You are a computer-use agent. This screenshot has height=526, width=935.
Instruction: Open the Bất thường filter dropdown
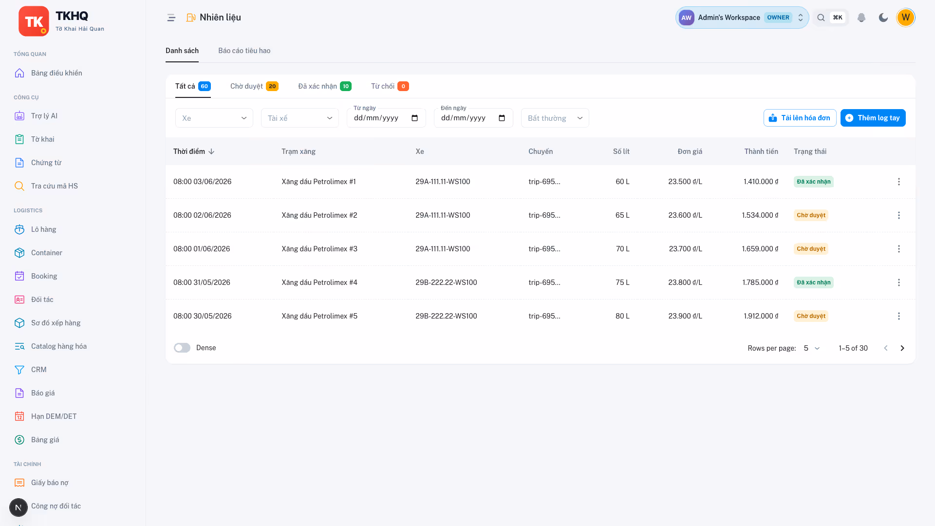(555, 118)
